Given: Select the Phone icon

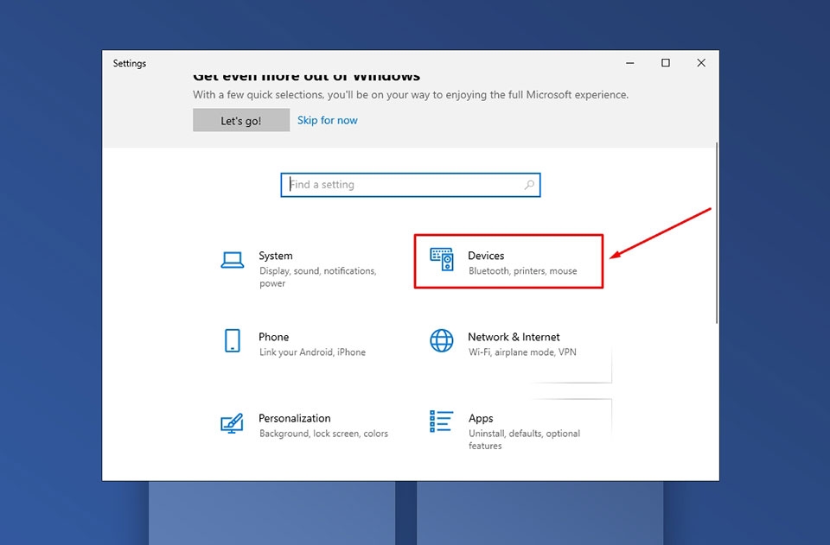Looking at the screenshot, I should point(233,340).
